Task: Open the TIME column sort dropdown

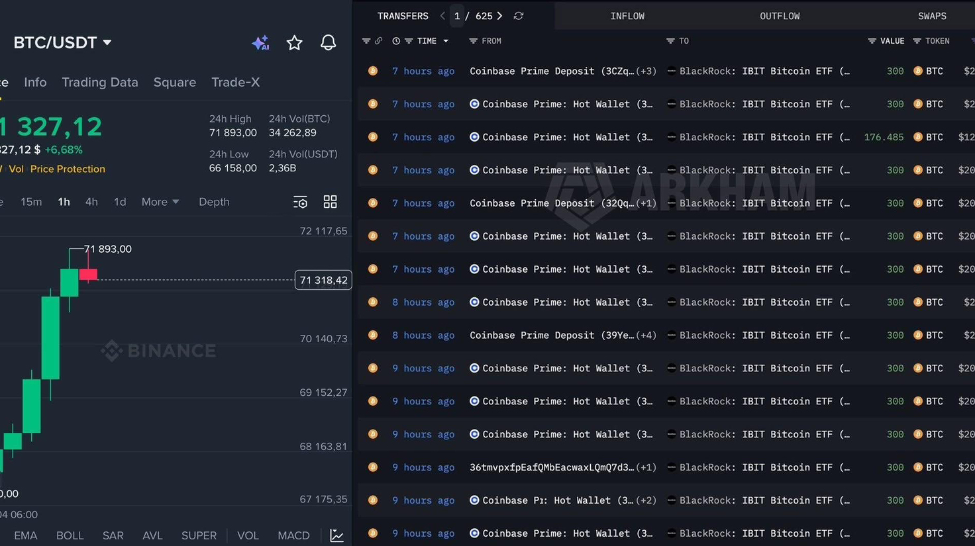Action: click(x=446, y=41)
